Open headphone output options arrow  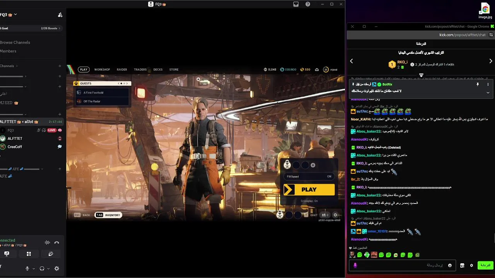(x=48, y=268)
